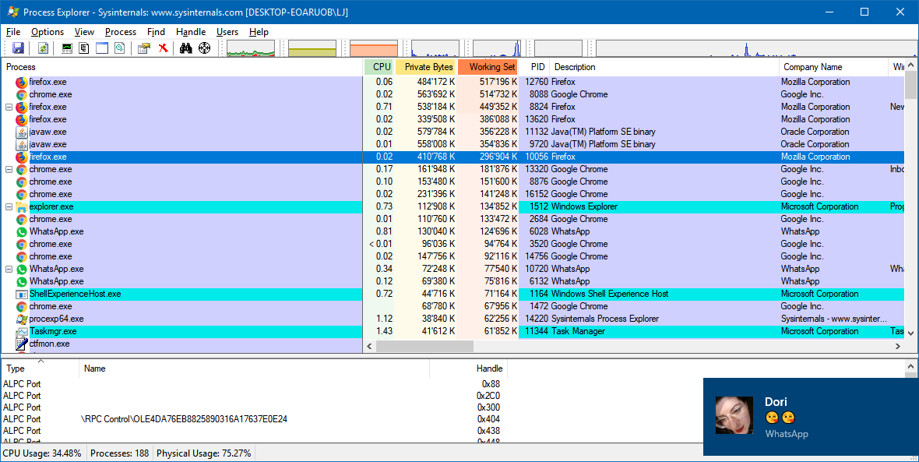Click the process list scroll down arrow
Image resolution: width=919 pixels, height=462 pixels.
(910, 333)
